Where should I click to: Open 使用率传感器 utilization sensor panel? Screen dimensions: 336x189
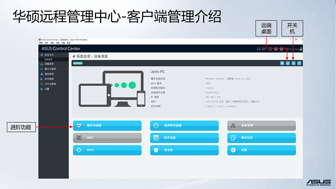[x=184, y=126]
